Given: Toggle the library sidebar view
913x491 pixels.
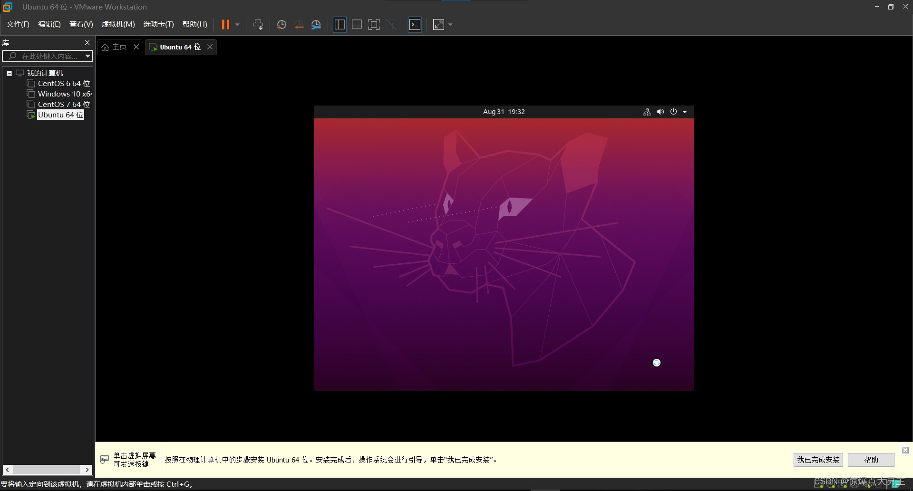Looking at the screenshot, I should 340,25.
